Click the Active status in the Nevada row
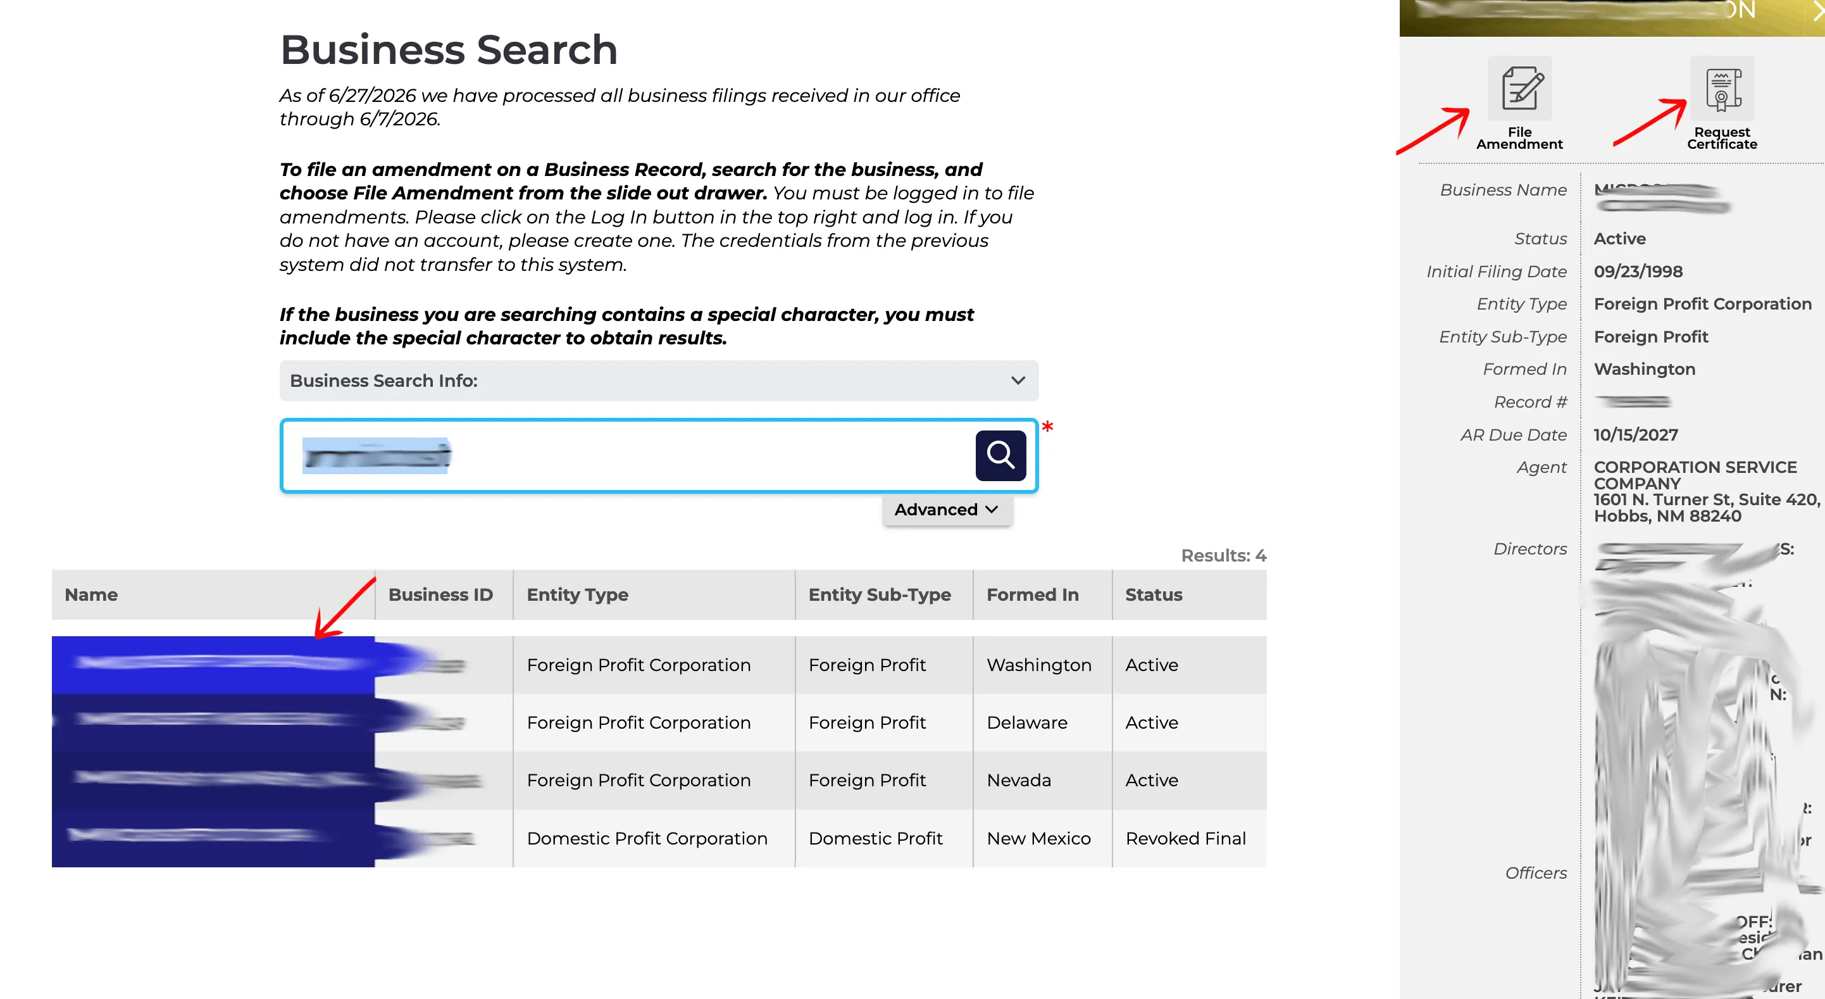Viewport: 1825px width, 999px height. coord(1189,781)
